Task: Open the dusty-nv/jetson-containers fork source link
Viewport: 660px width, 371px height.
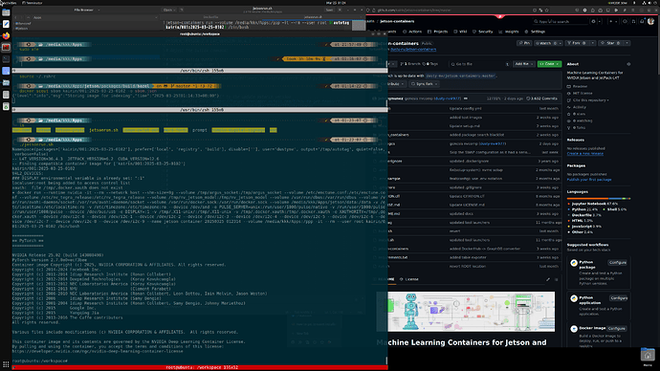Action: click(413, 49)
